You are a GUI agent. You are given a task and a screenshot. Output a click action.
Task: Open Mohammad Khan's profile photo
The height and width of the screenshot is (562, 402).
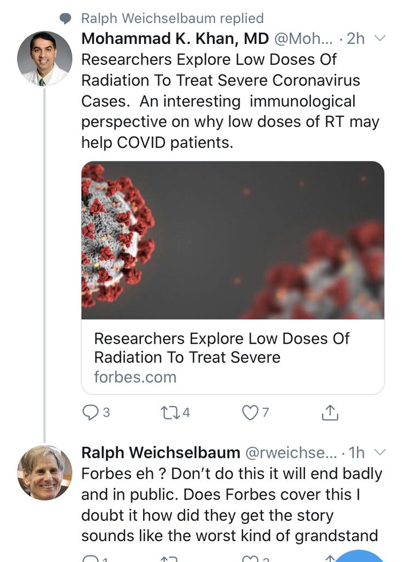click(x=44, y=58)
